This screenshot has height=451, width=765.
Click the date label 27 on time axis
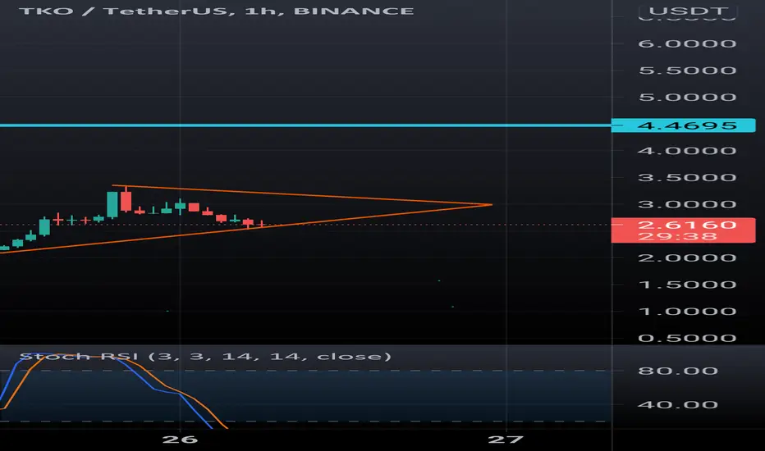click(506, 440)
